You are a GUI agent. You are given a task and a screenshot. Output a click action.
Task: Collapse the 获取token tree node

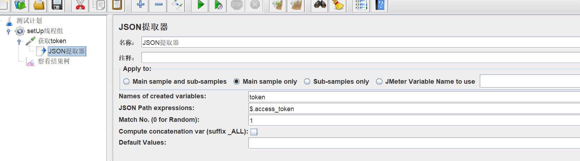pos(19,41)
